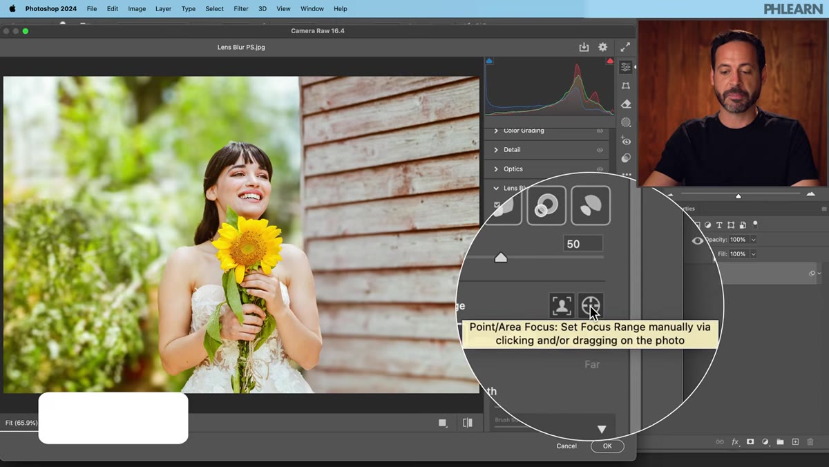Screen dimensions: 829x467
Task: Click the Point/Area Focus crosshair icon
Action: 591,305
